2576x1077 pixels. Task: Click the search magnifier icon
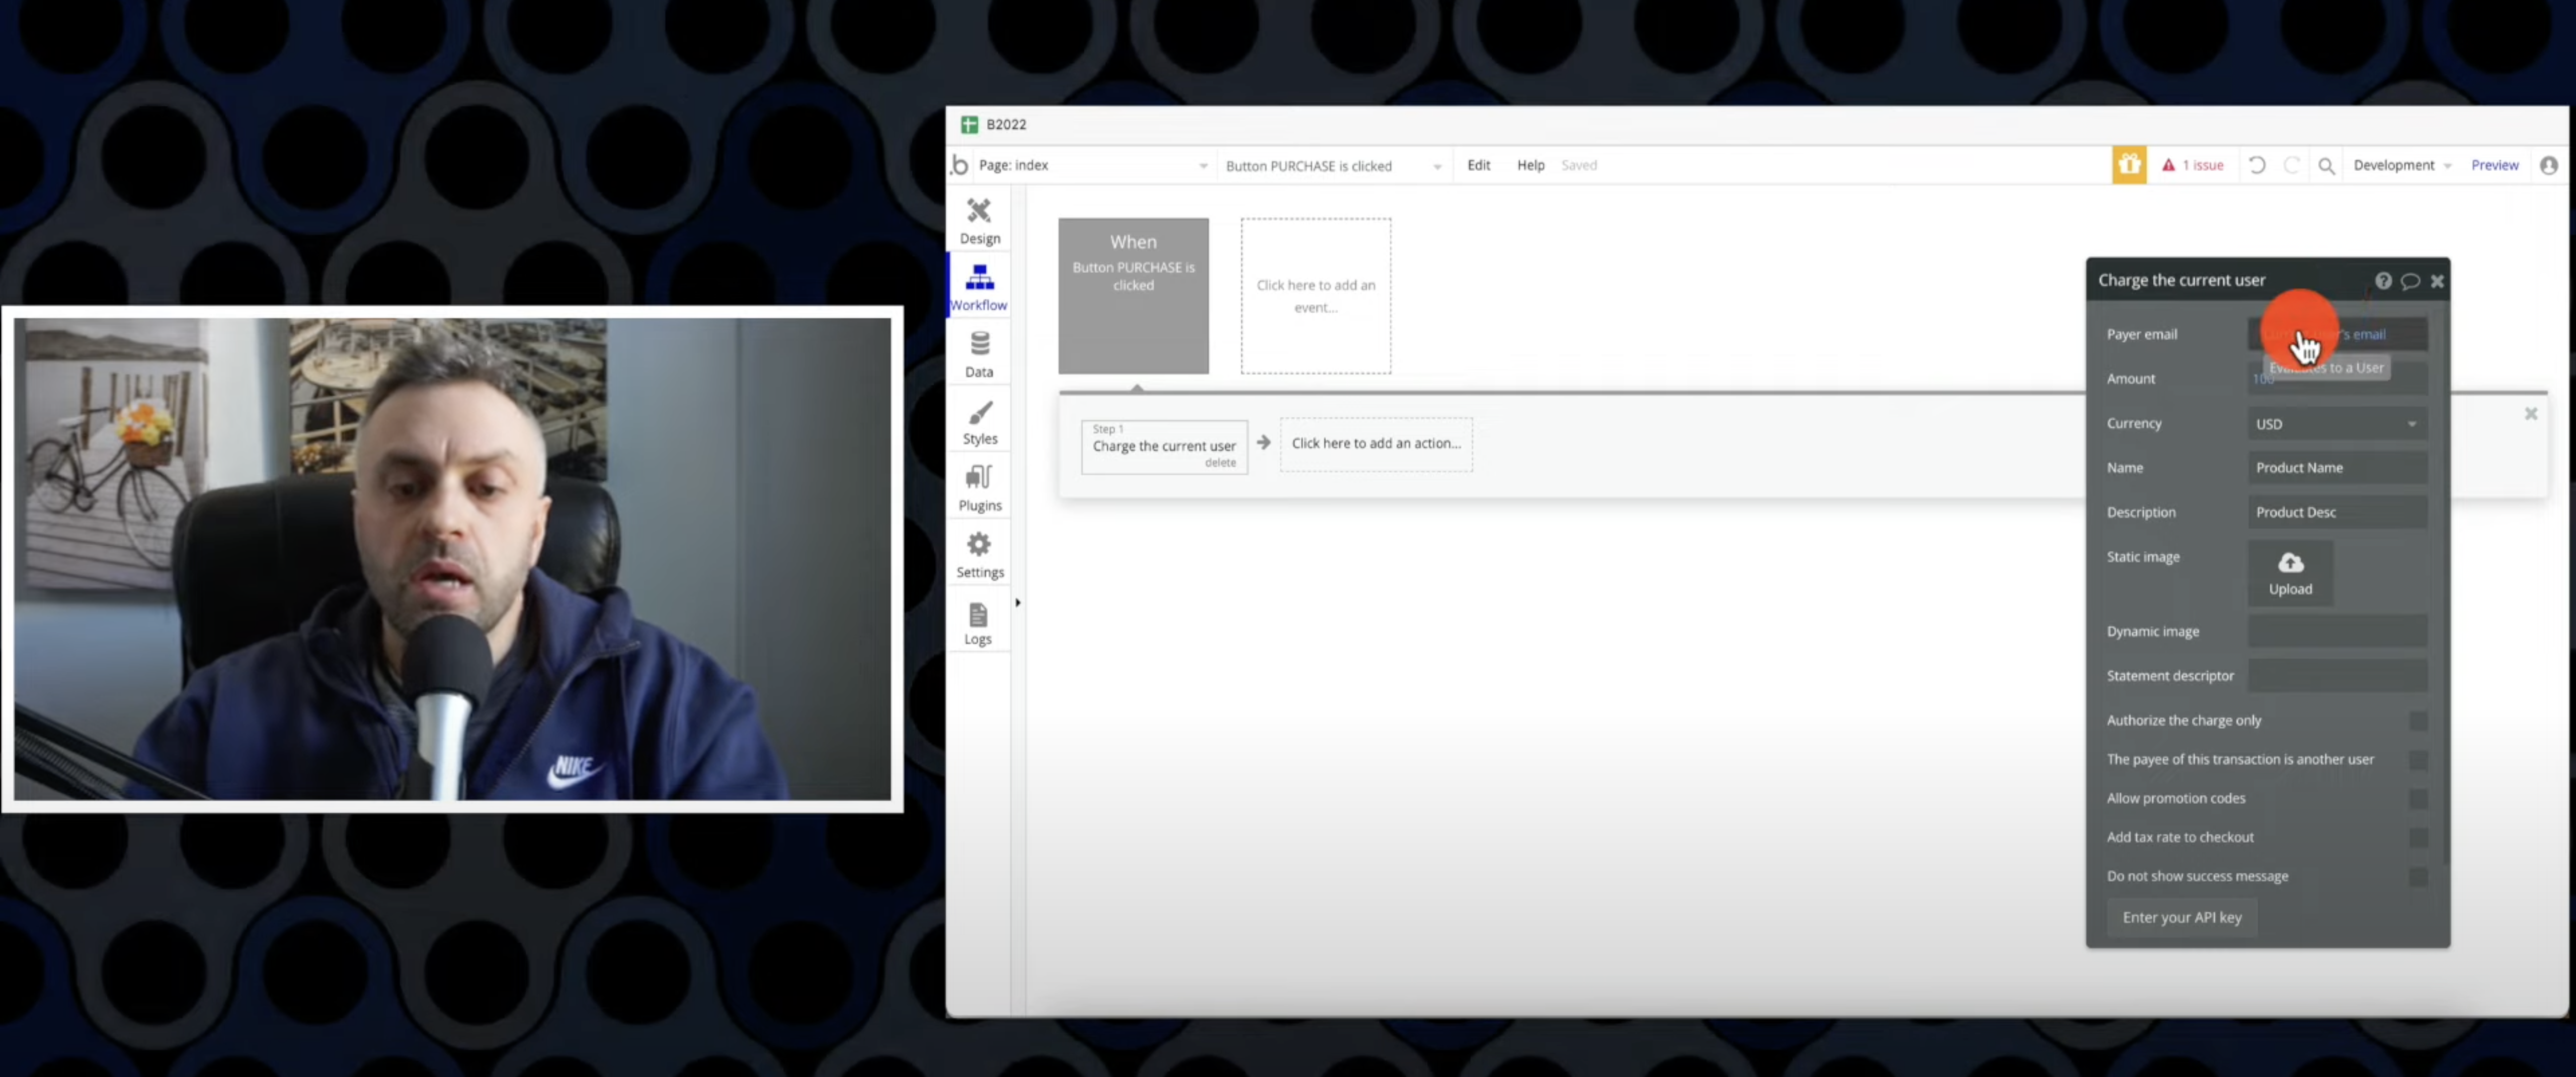[x=2326, y=166]
